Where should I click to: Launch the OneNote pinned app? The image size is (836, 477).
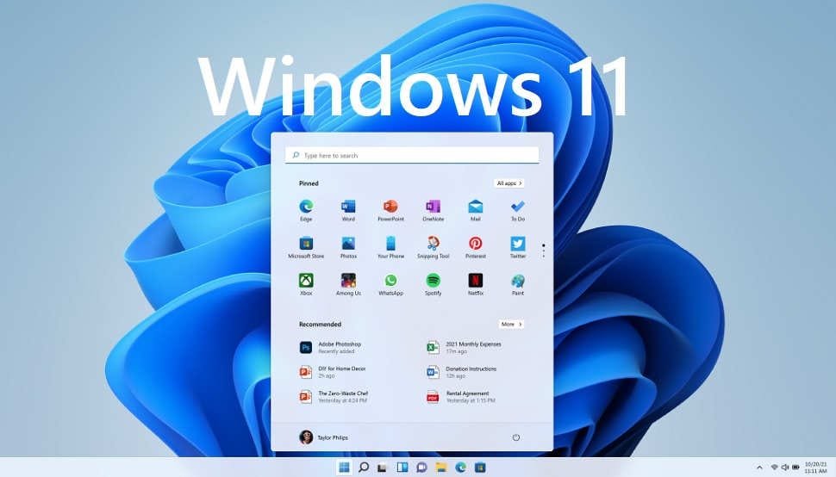[433, 207]
